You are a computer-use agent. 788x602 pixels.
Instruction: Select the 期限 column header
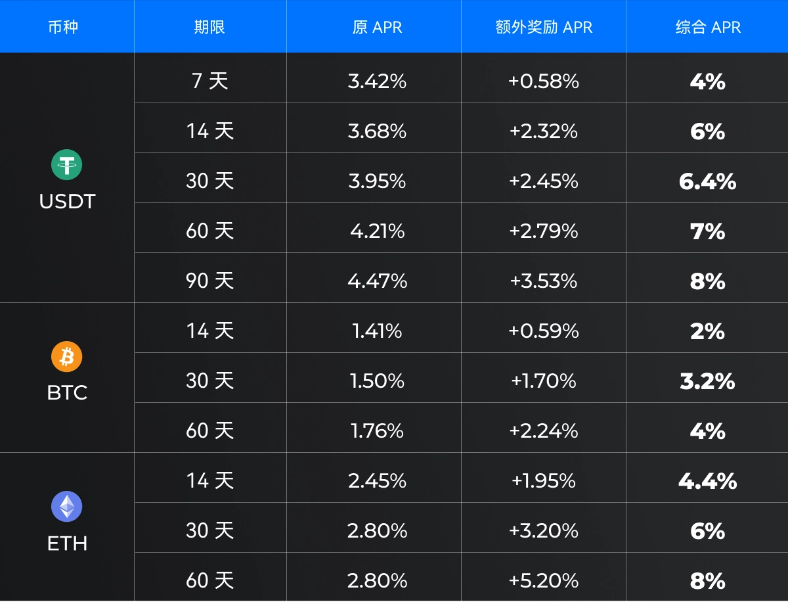209,28
